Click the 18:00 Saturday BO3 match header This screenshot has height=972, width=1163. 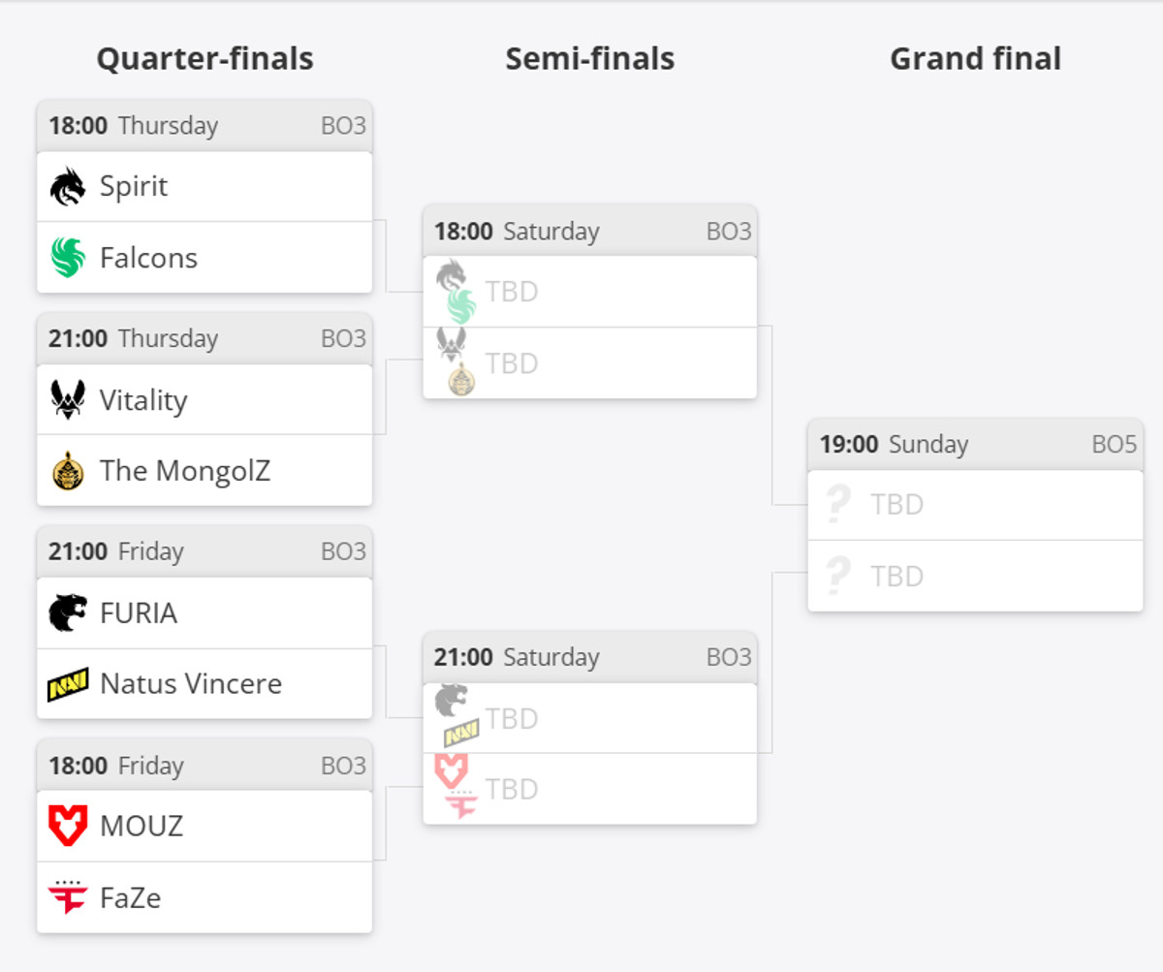589,232
